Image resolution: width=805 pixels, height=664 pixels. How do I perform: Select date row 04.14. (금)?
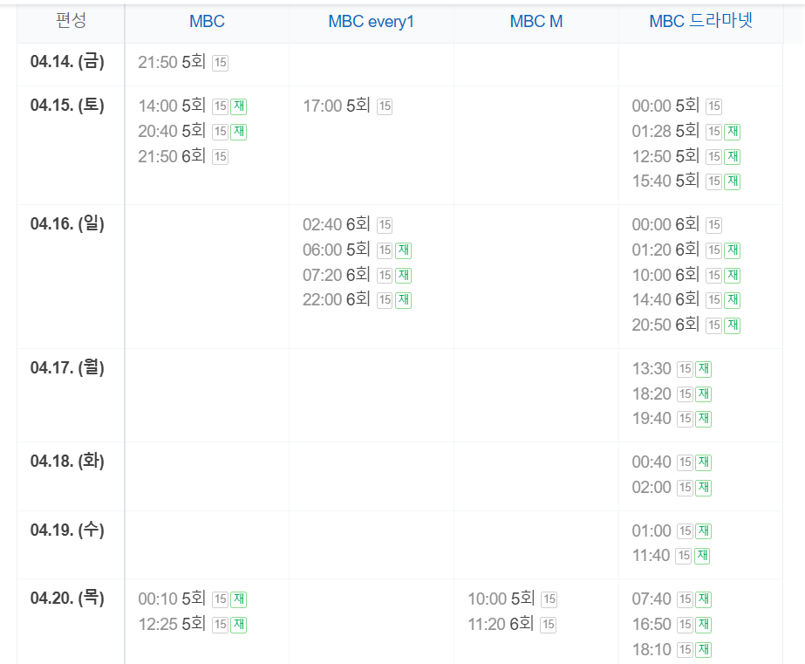67,62
